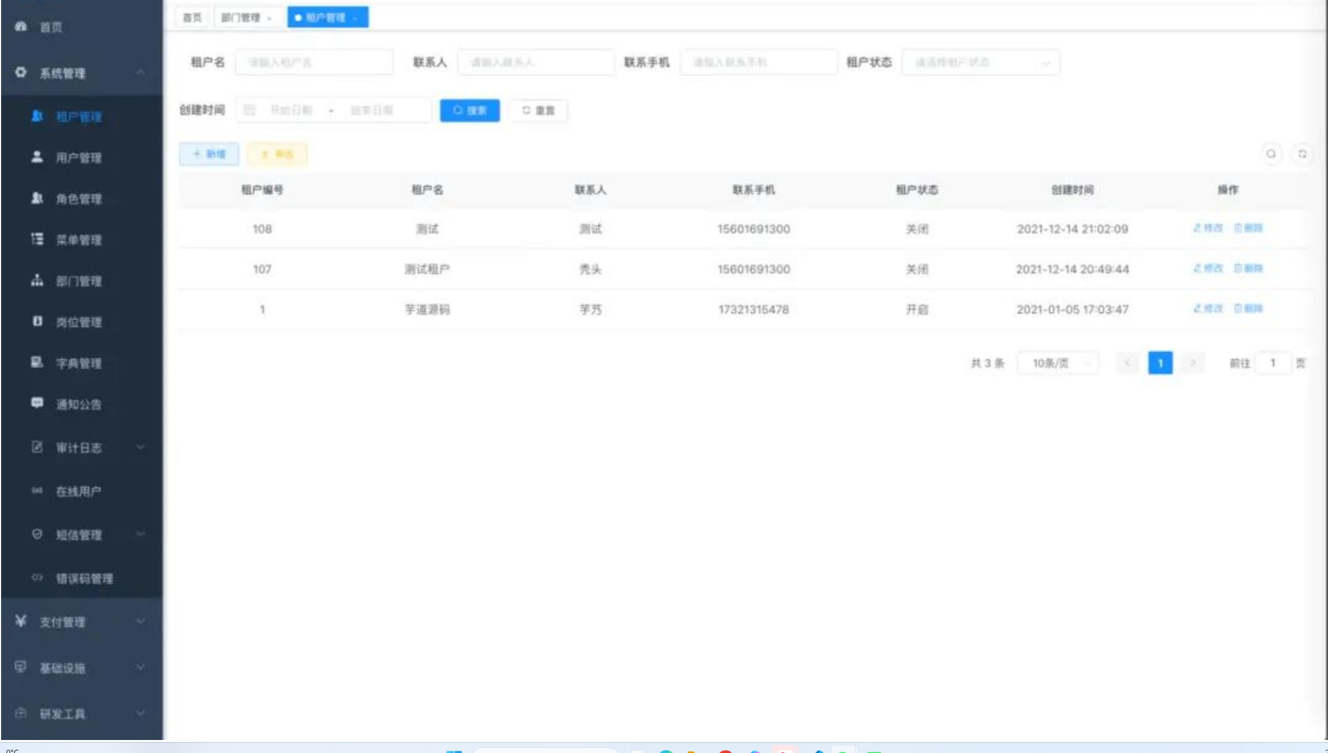Focus the 联系人 input field

click(x=536, y=63)
